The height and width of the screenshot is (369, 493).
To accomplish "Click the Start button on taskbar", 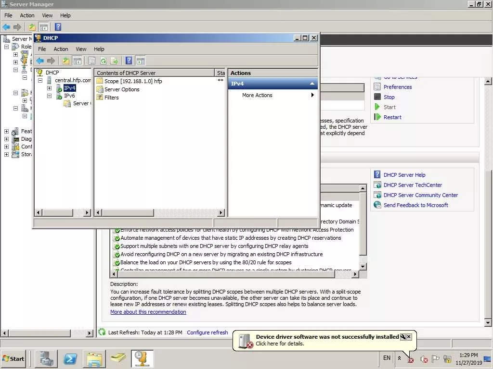I will tap(13, 358).
